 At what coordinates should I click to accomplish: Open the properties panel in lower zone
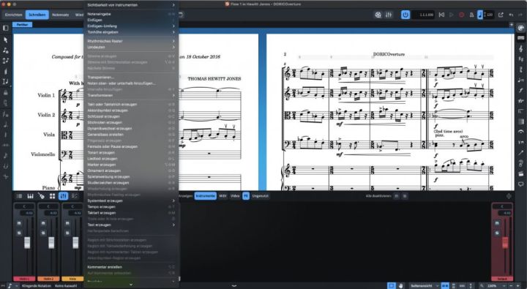click(x=19, y=196)
